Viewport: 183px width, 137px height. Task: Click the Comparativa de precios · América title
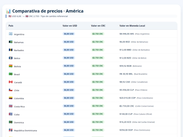[48, 11]
